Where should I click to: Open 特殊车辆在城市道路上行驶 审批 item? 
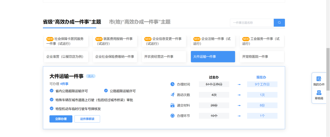(94, 100)
